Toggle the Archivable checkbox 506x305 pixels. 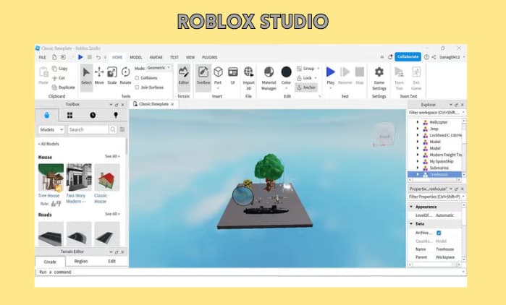coord(439,233)
